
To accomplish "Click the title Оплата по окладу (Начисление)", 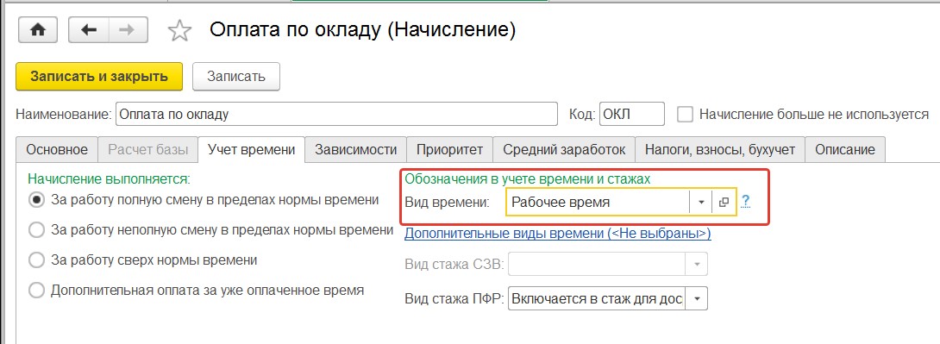I will coord(362,30).
